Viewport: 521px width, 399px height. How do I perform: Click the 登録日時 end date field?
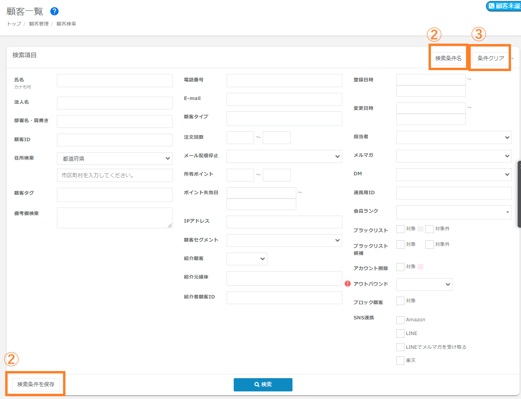click(431, 91)
